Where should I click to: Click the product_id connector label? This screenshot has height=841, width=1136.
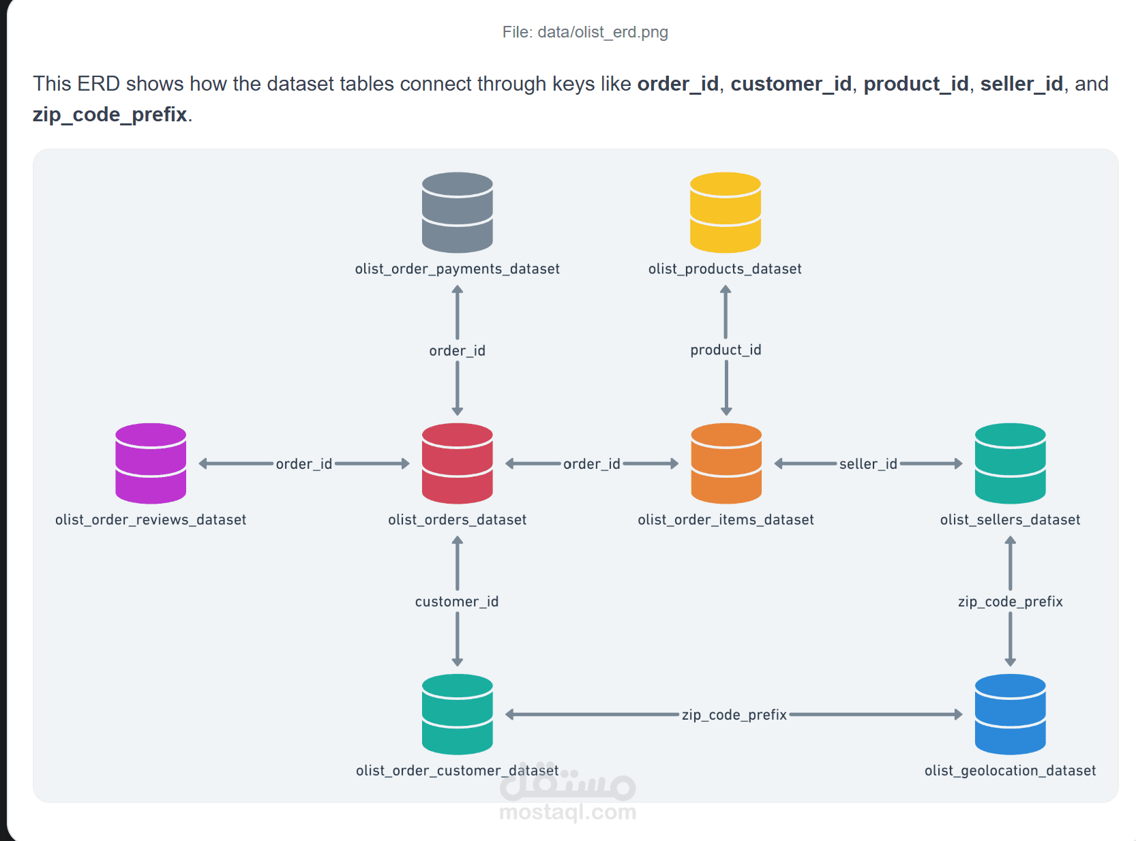(726, 350)
